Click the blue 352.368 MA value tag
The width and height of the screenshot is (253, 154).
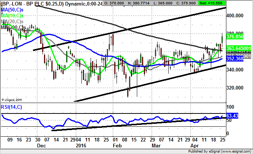[x=237, y=59]
